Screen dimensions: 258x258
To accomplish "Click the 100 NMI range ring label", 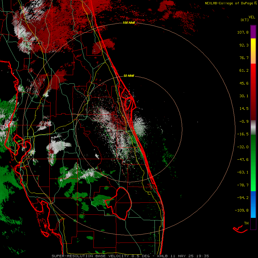I will 129,23.
